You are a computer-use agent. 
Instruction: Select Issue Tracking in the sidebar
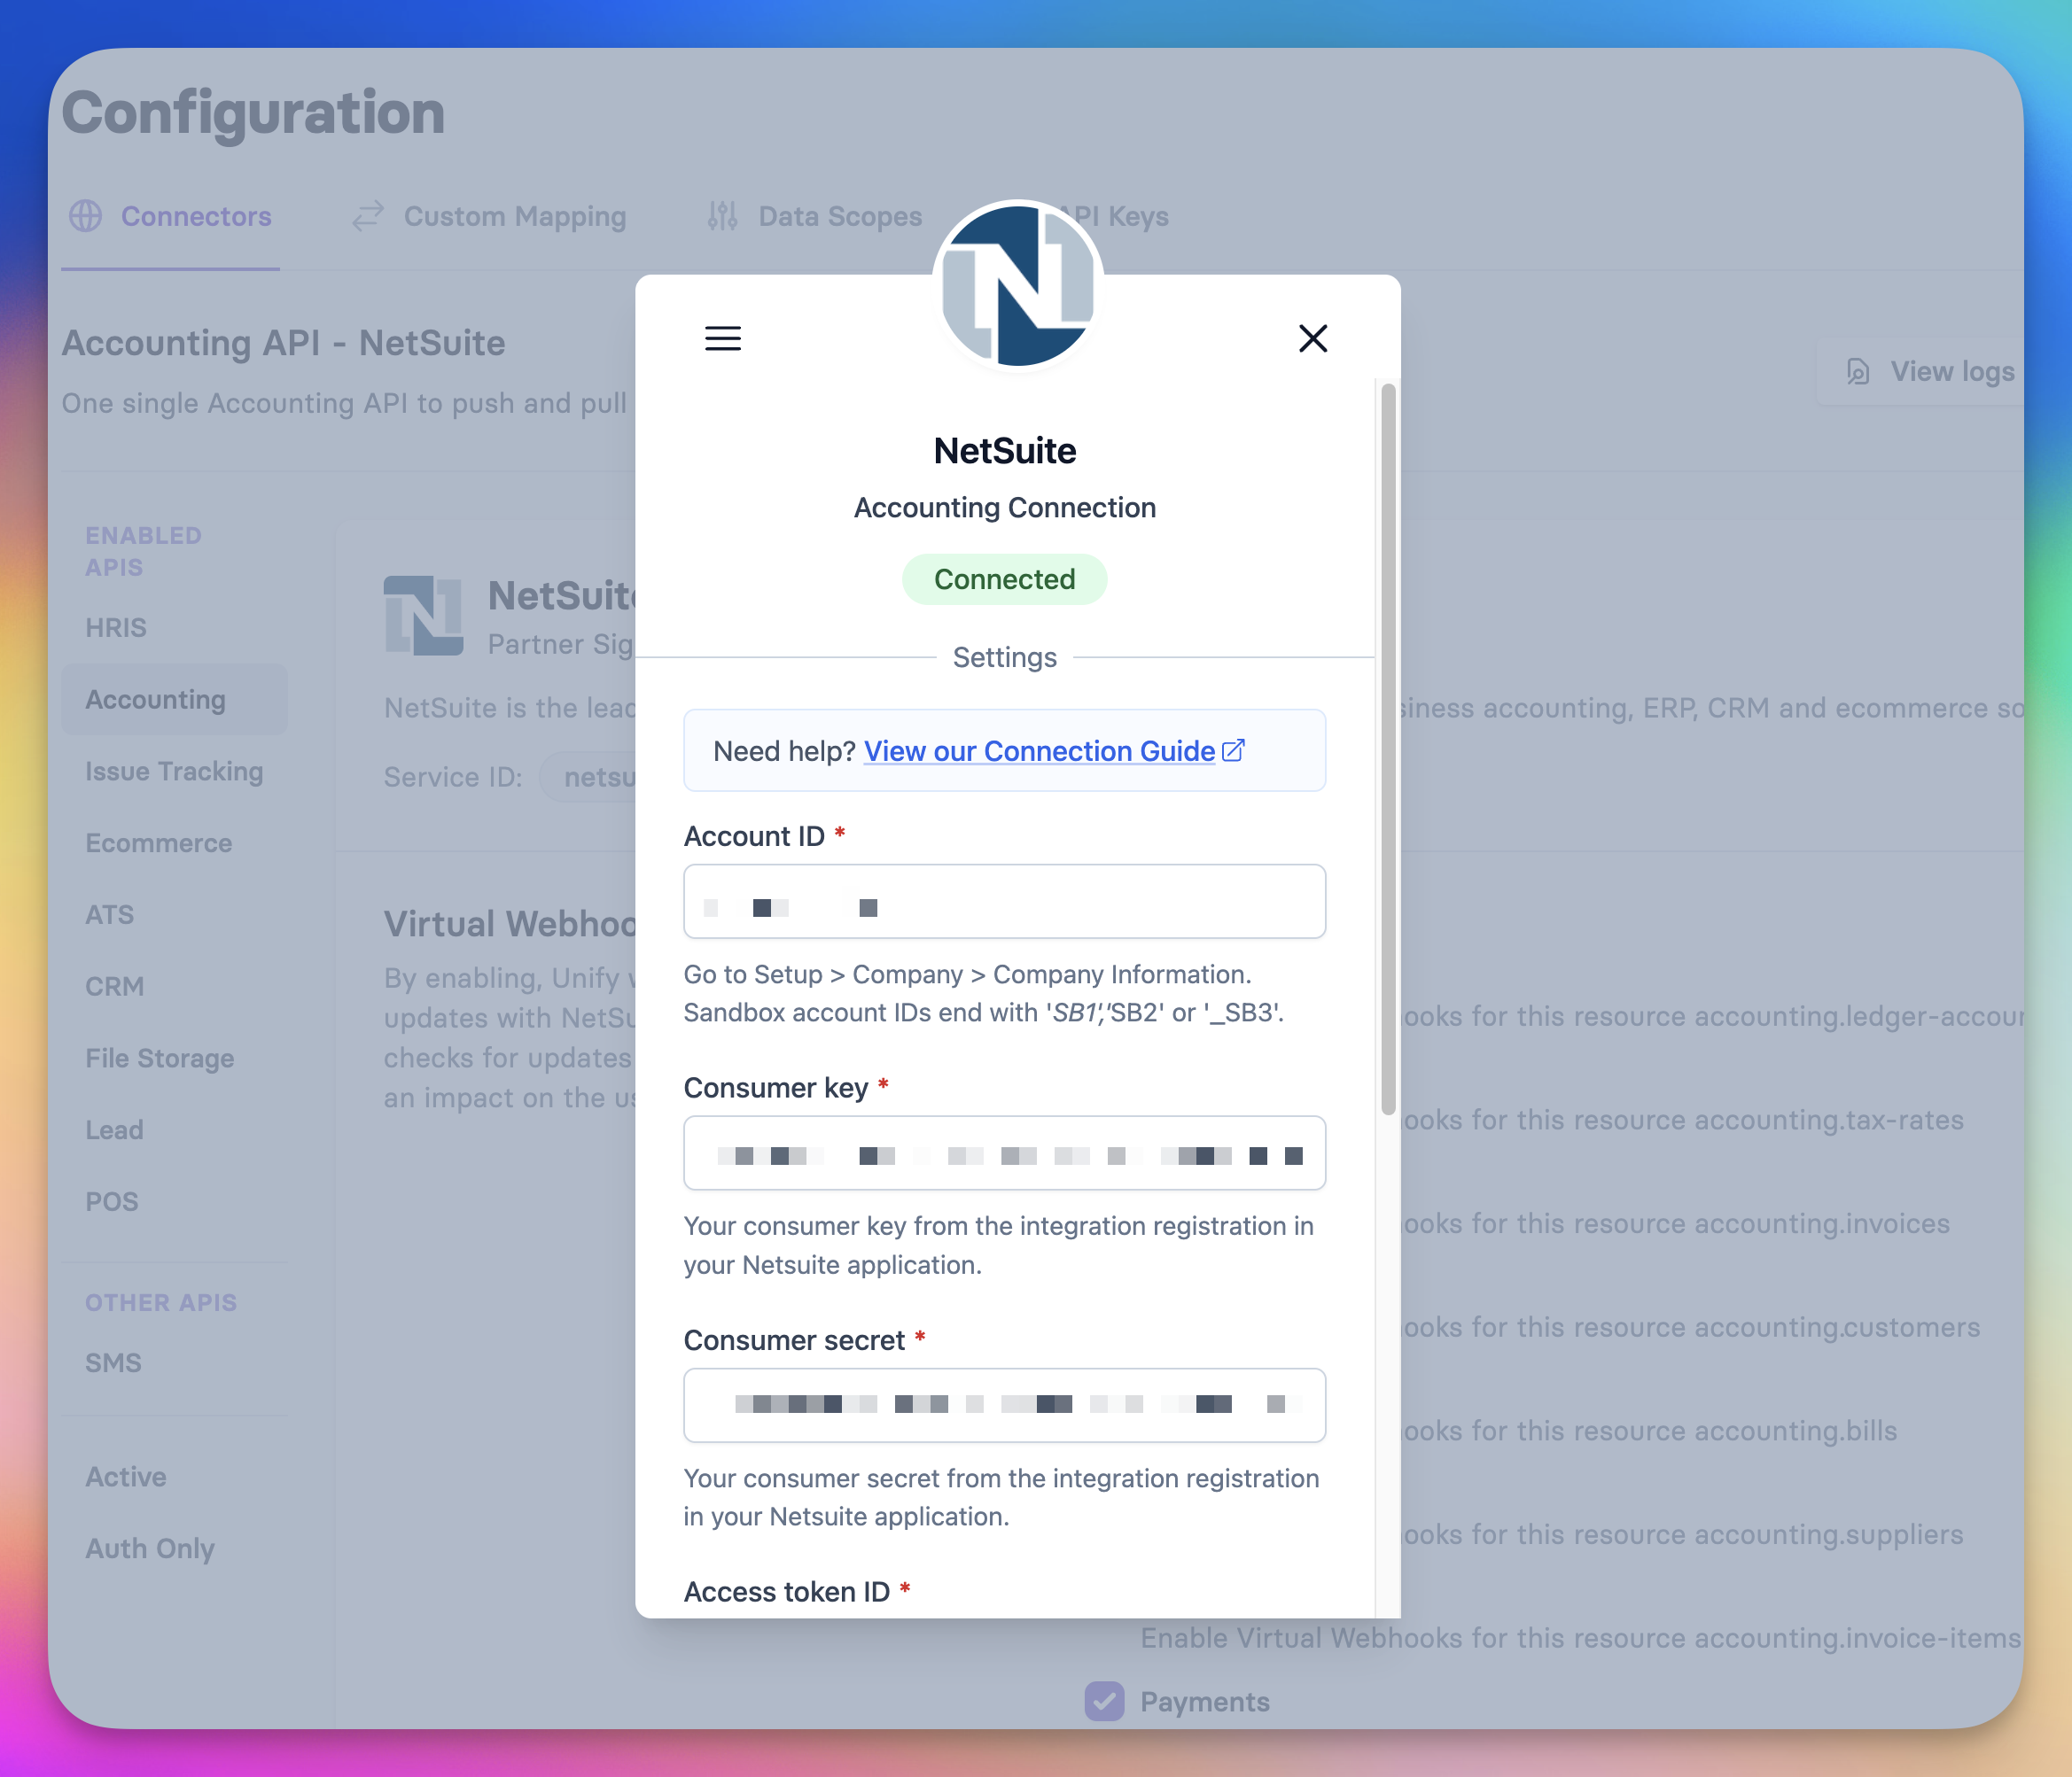coord(174,772)
